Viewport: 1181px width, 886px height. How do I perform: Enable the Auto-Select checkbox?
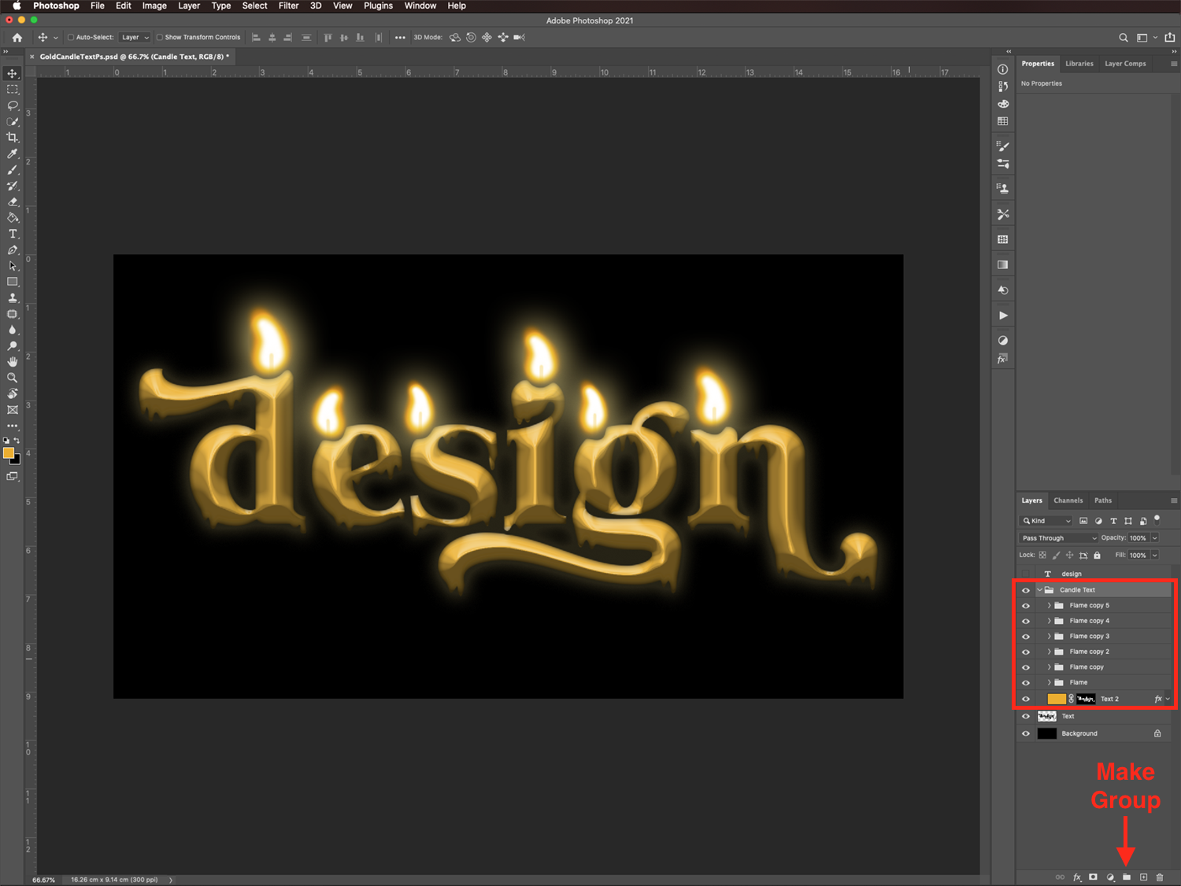point(71,37)
